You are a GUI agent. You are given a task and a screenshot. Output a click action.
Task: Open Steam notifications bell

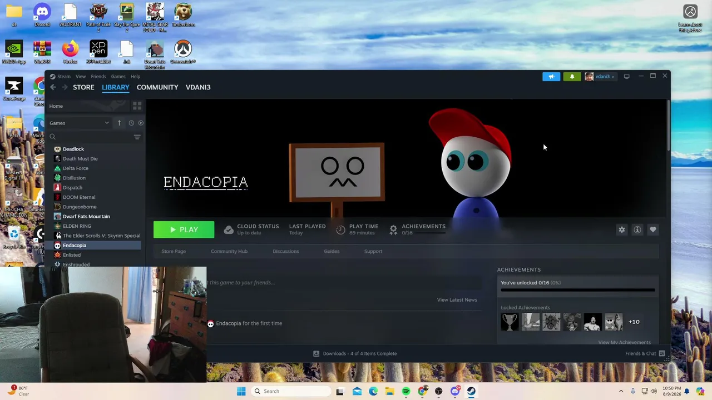click(x=572, y=77)
